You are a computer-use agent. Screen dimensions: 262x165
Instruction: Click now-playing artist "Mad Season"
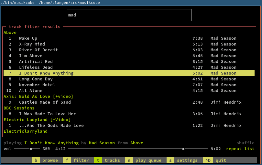[102, 143]
